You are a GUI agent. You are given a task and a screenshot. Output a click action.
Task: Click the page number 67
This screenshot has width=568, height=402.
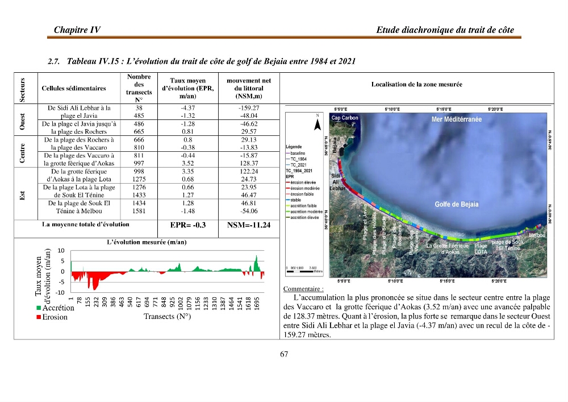coord(284,354)
